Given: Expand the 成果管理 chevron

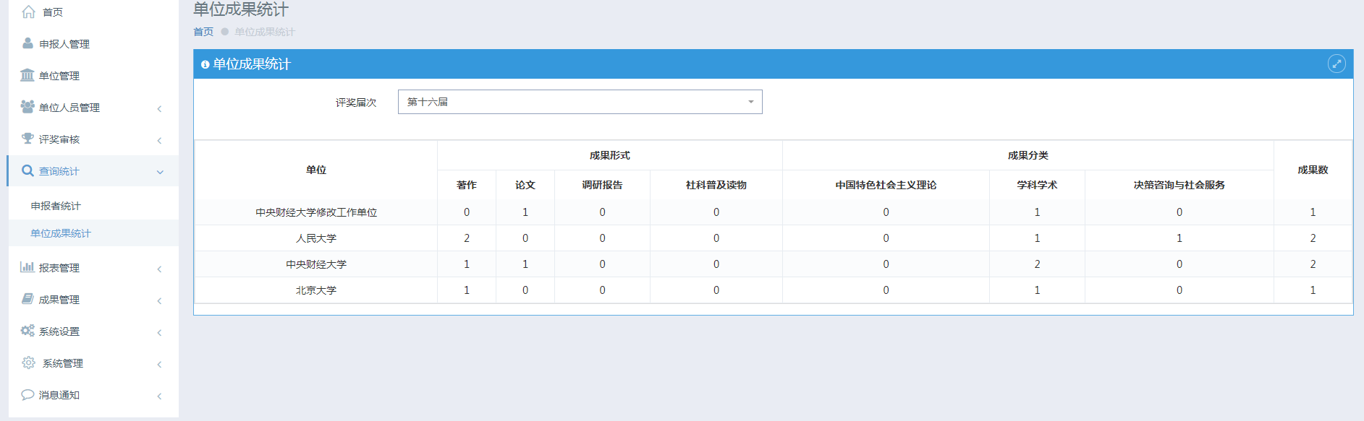Looking at the screenshot, I should pyautogui.click(x=159, y=300).
